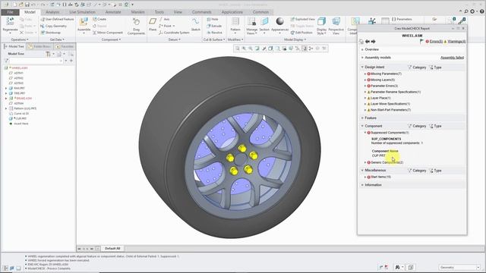Switch to the Annotate tab

coord(113,12)
